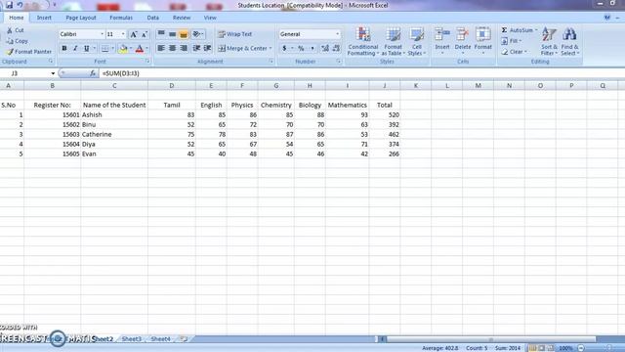The image size is (625, 352).
Task: Click the Middle Align icon
Action: tap(172, 34)
